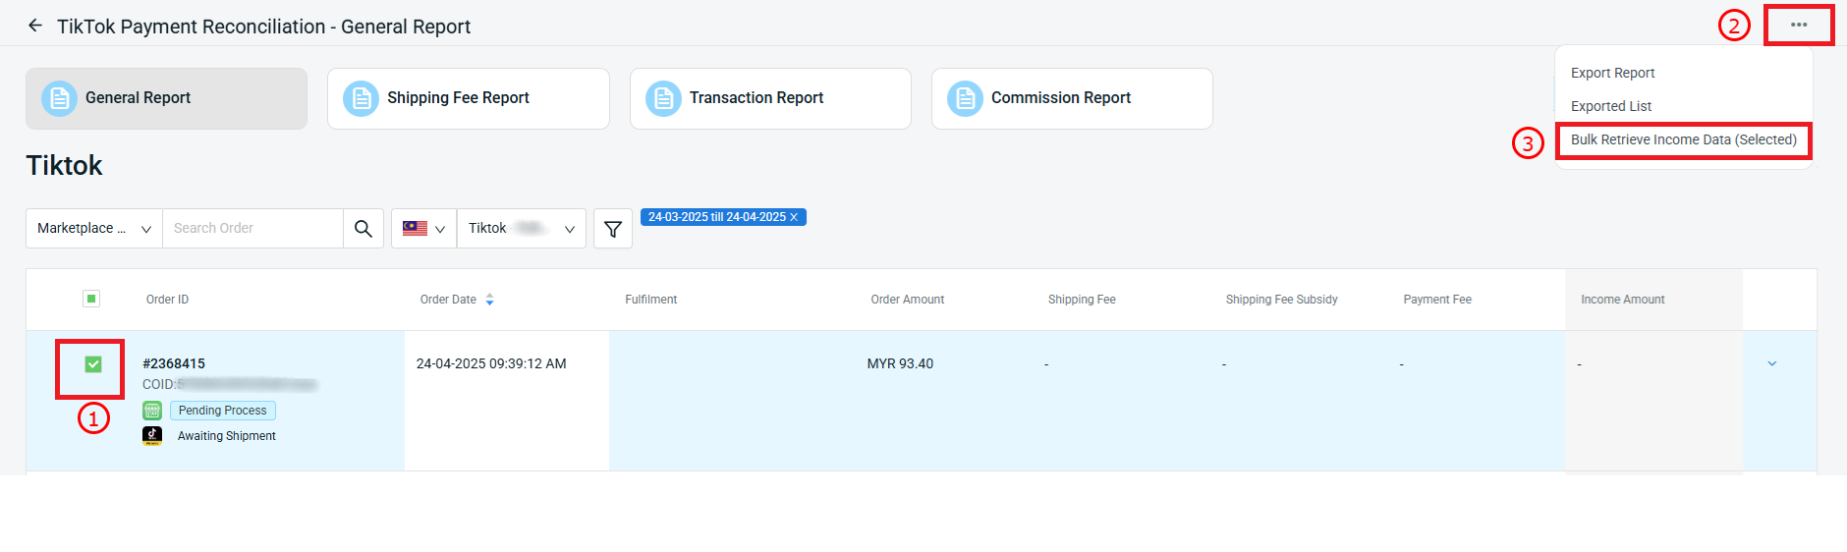Image resolution: width=1847 pixels, height=552 pixels.
Task: Uncheck order #2368415 checkbox
Action: [x=93, y=364]
